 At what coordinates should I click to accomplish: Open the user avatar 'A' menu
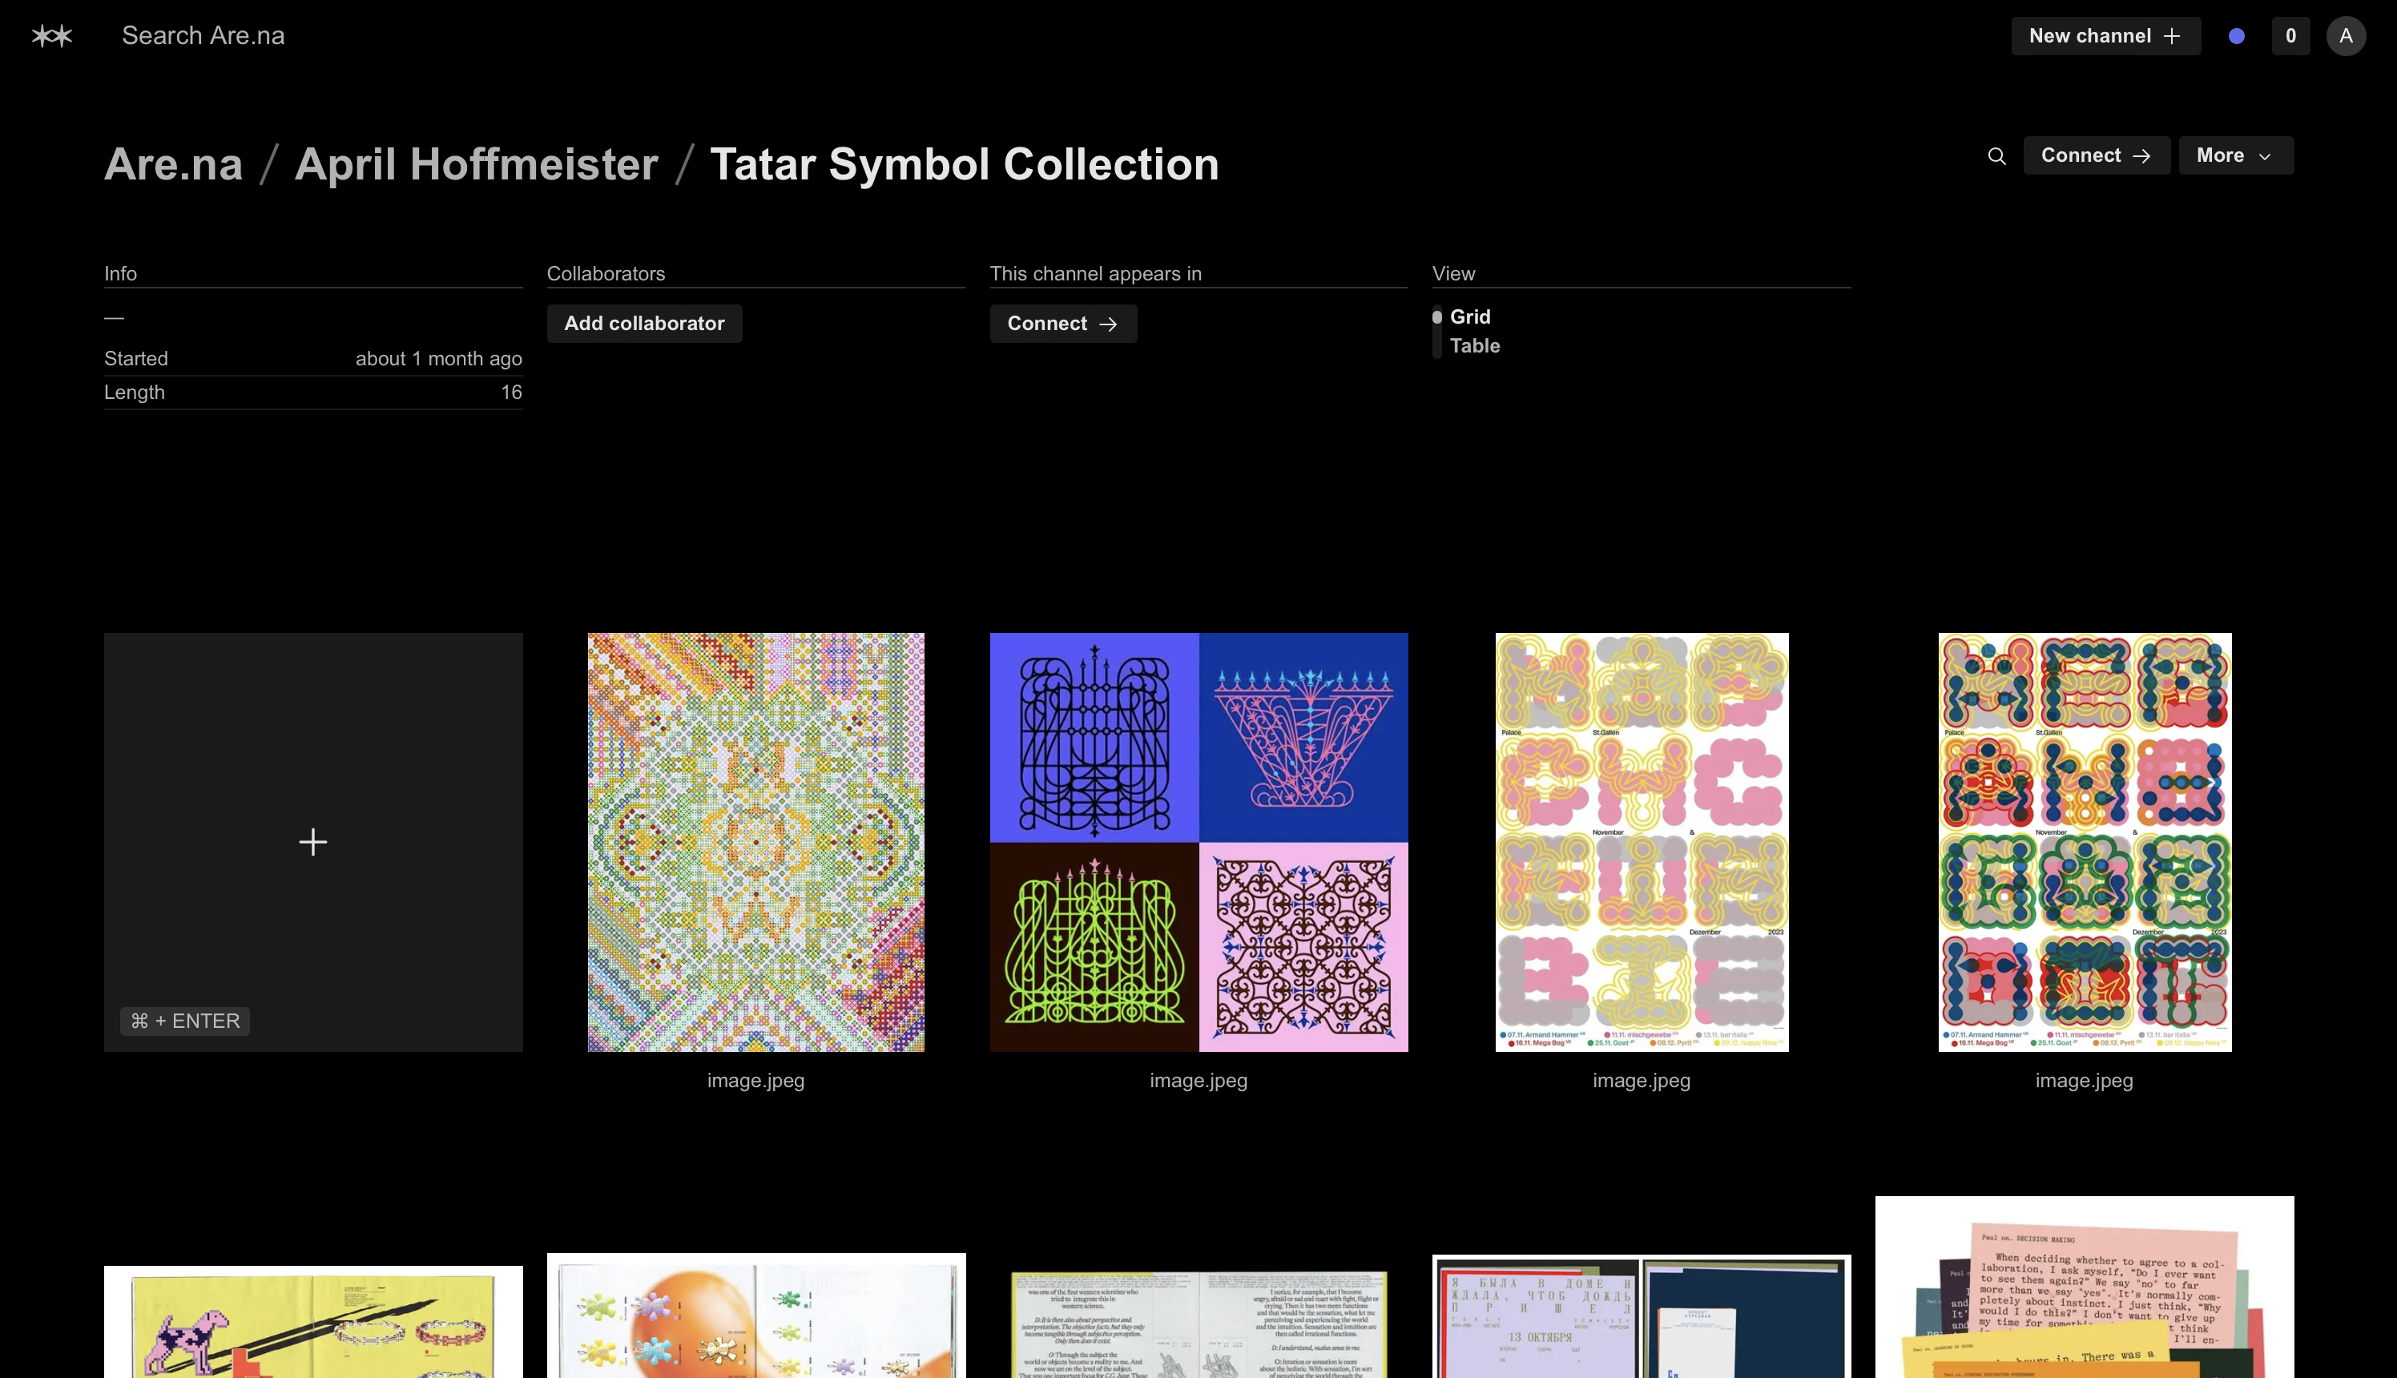pyautogui.click(x=2346, y=36)
